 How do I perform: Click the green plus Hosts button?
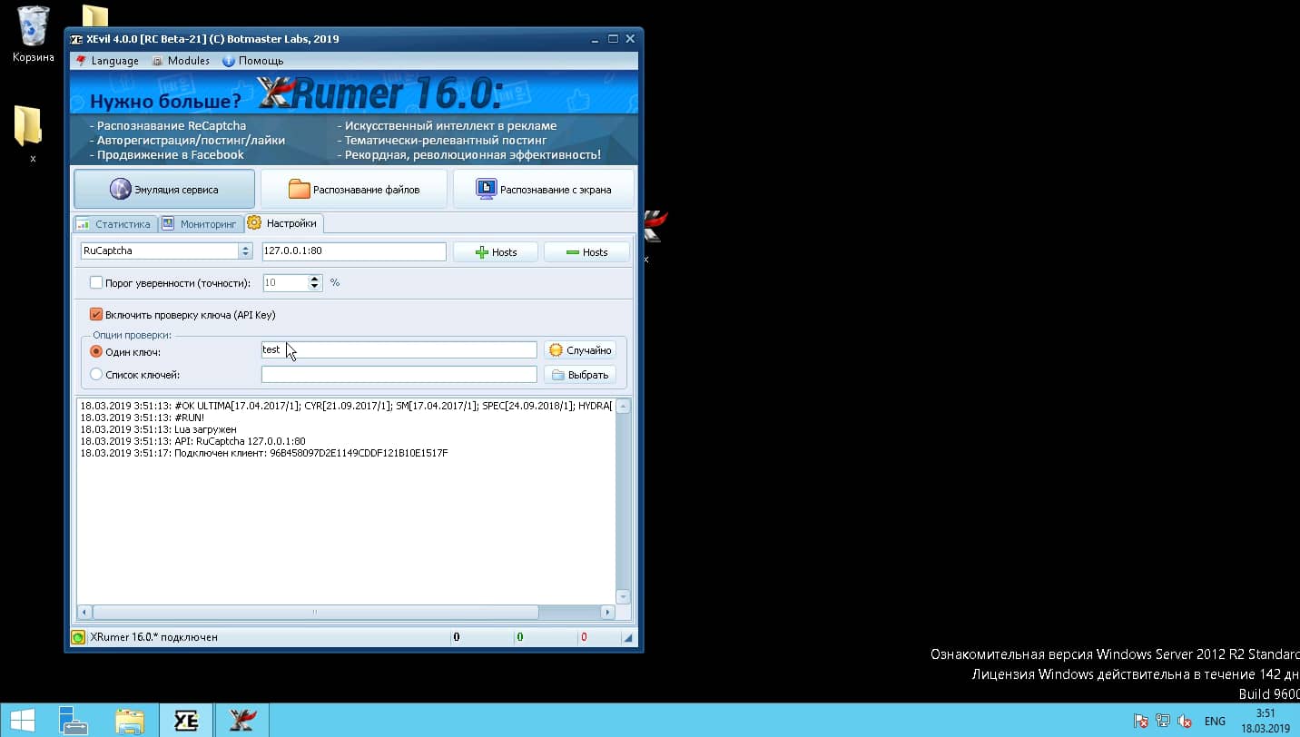[496, 252]
